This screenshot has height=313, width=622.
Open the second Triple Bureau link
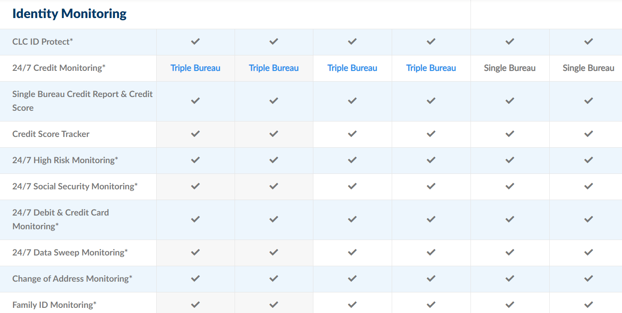pos(274,68)
